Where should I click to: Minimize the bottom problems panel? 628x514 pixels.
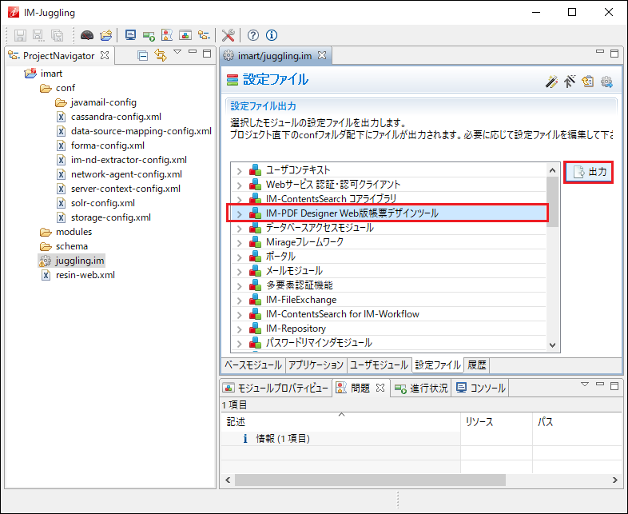click(599, 384)
